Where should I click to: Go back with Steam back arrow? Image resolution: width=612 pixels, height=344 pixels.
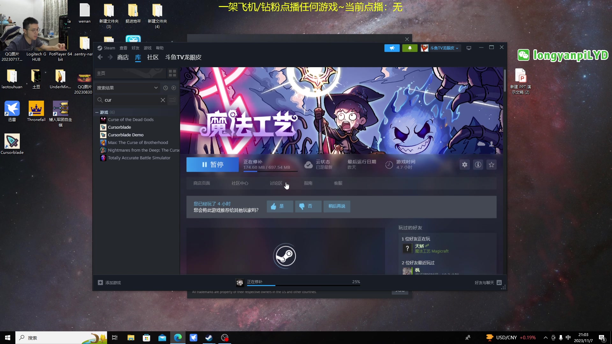pos(100,57)
